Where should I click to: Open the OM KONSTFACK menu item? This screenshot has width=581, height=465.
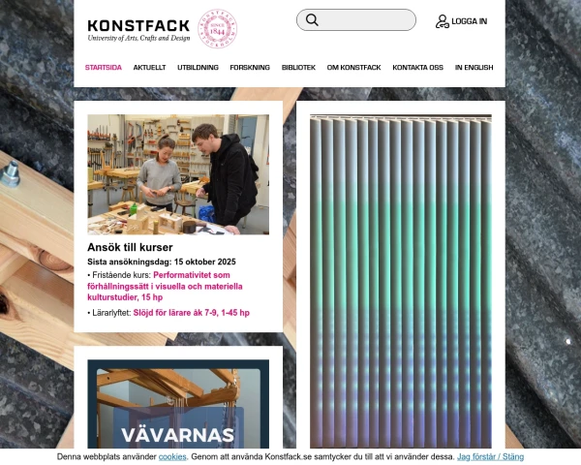(x=353, y=68)
